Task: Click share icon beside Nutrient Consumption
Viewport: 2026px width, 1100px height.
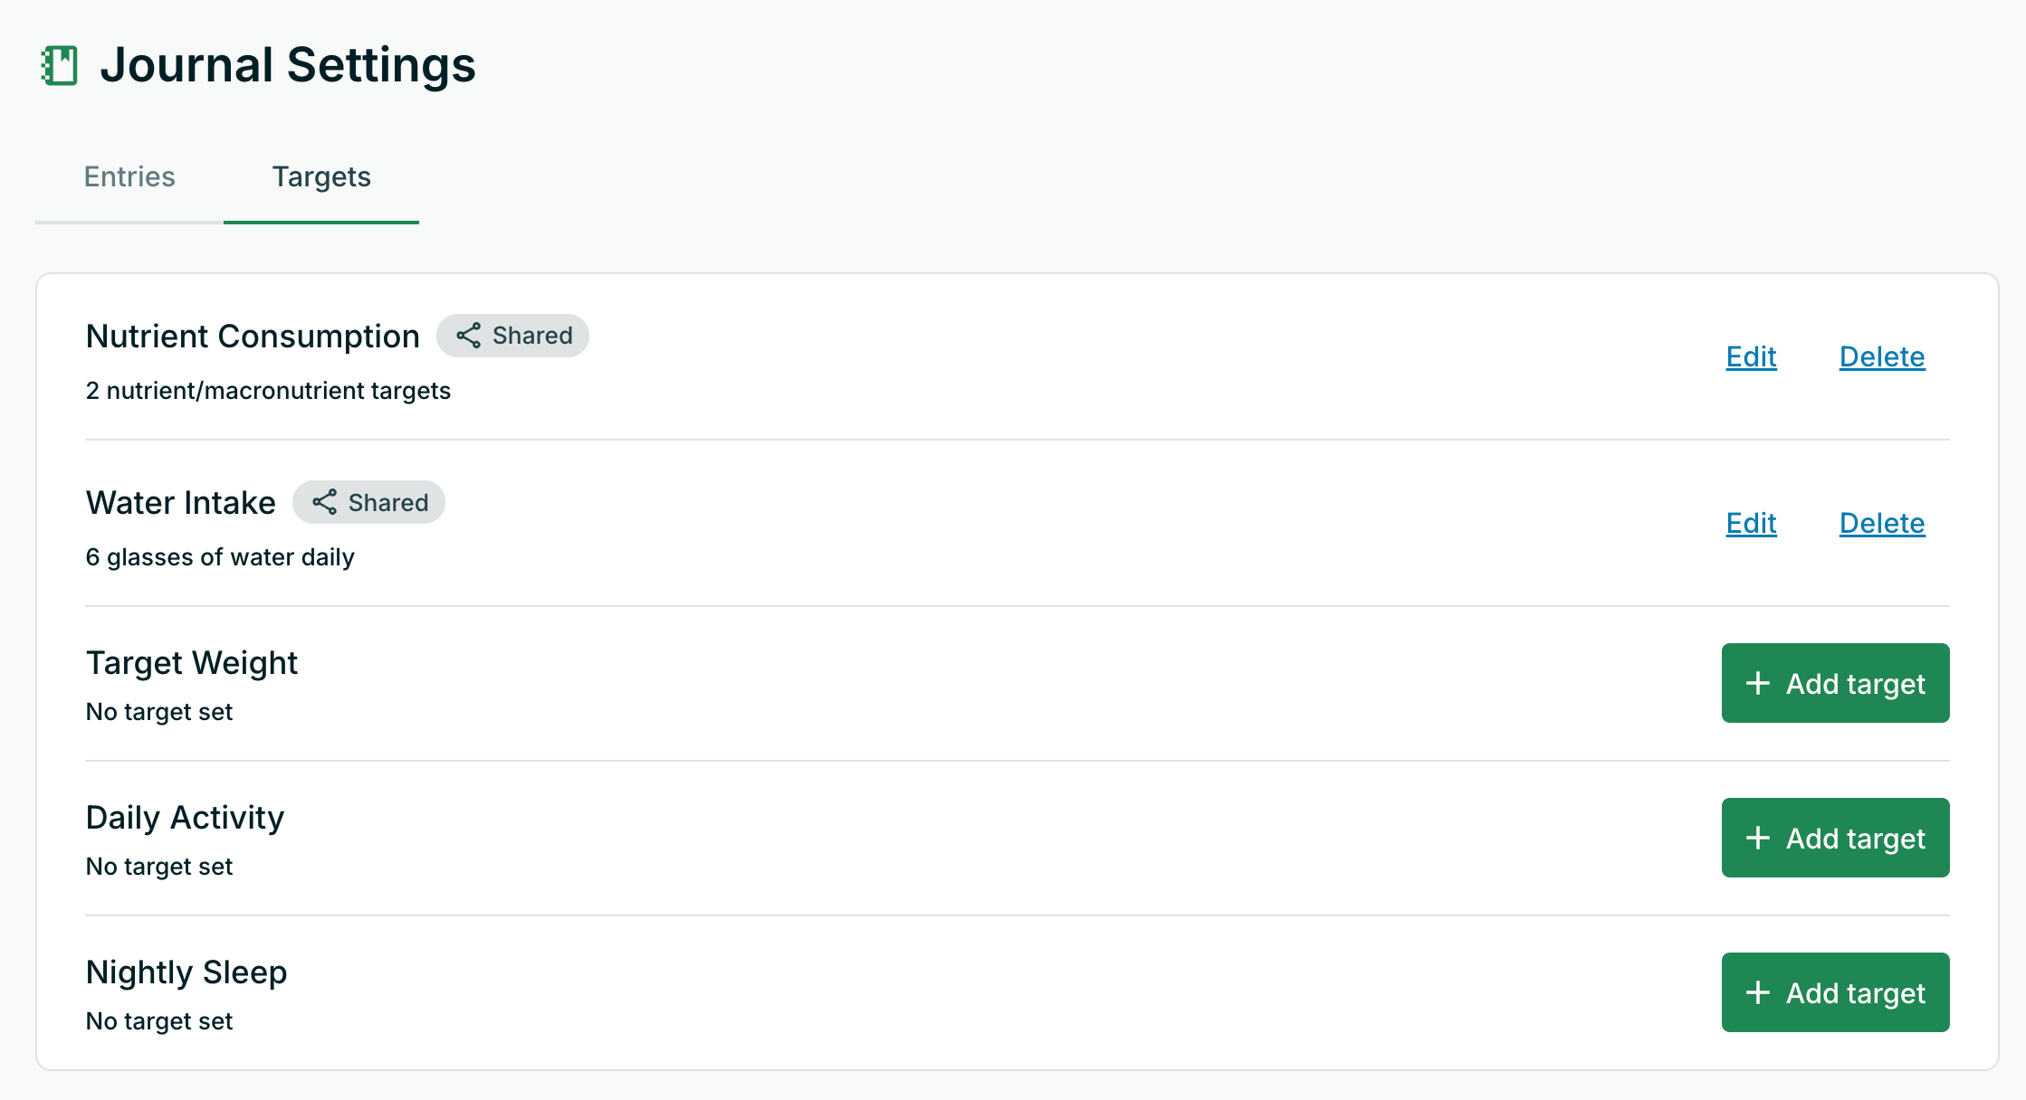Action: (x=468, y=336)
